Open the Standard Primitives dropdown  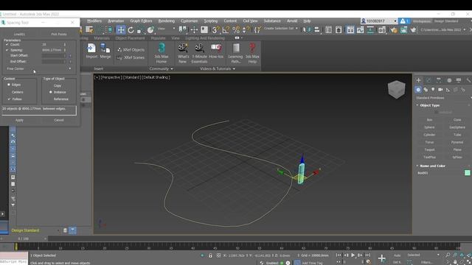443,98
